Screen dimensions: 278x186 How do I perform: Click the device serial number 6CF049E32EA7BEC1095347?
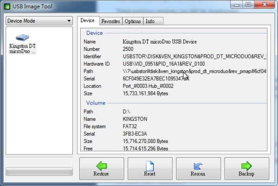(153, 79)
